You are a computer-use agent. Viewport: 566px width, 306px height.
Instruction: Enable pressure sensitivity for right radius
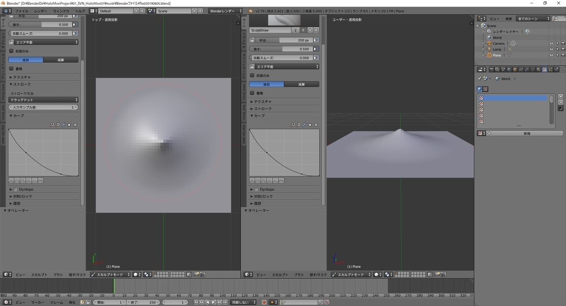[316, 40]
